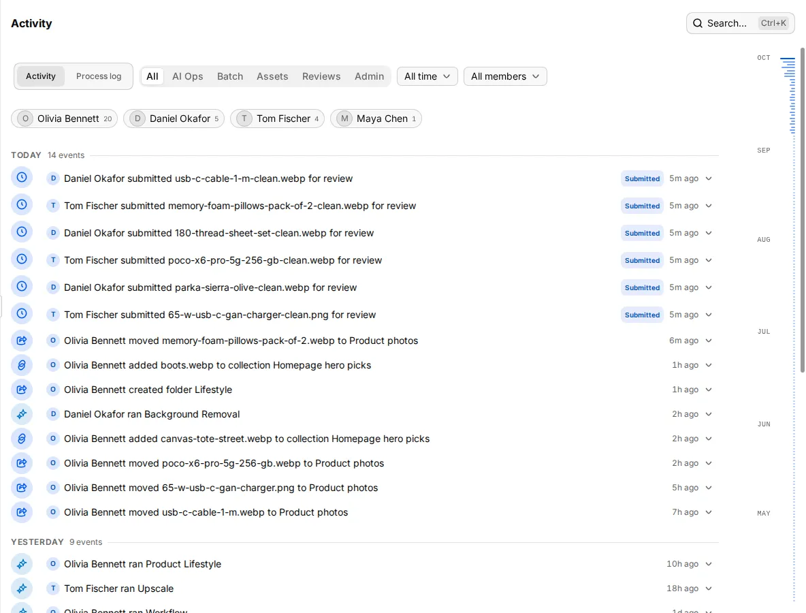
Task: Click Submitted badge on parka-sierra-olive-clean.webp row
Action: point(642,287)
